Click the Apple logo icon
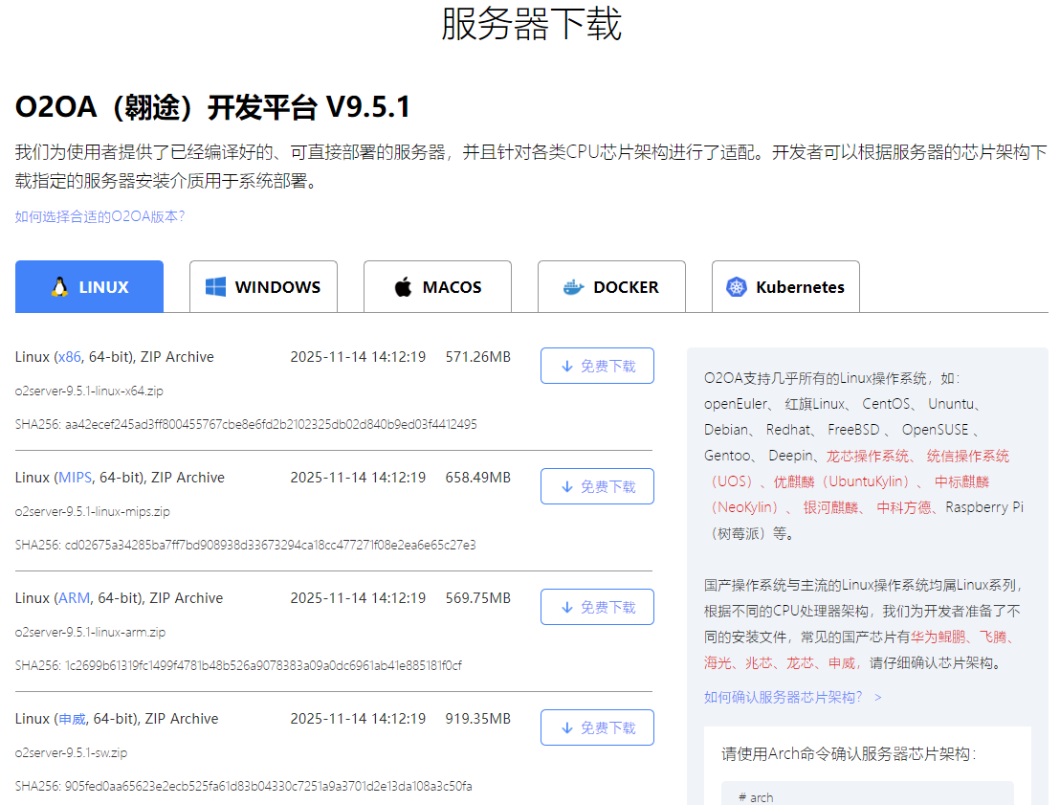 tap(403, 287)
